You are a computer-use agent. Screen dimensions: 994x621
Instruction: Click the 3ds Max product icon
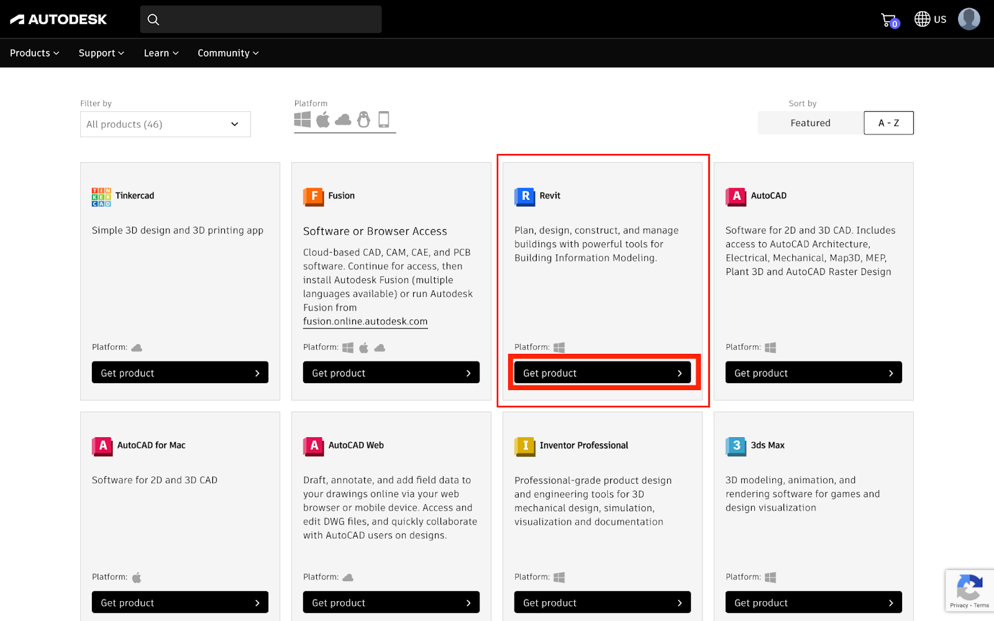click(736, 446)
